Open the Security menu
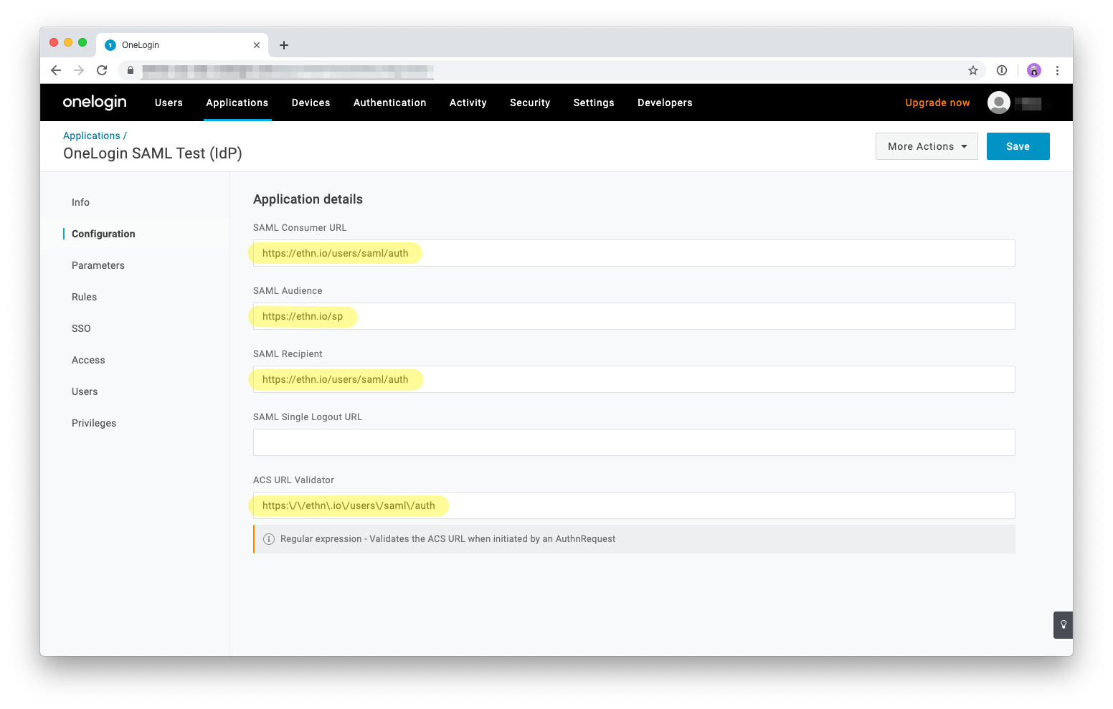 tap(530, 103)
